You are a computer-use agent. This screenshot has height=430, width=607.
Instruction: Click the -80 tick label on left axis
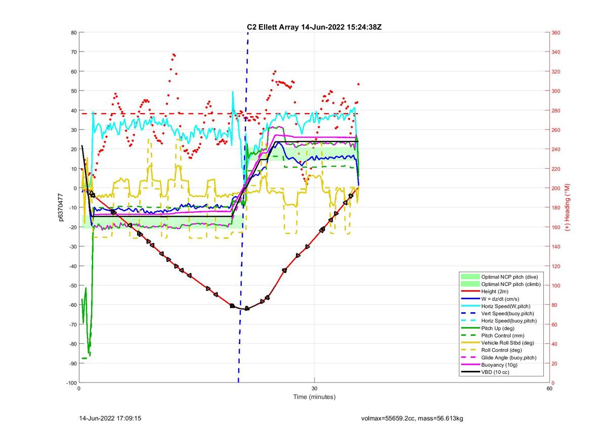point(72,344)
